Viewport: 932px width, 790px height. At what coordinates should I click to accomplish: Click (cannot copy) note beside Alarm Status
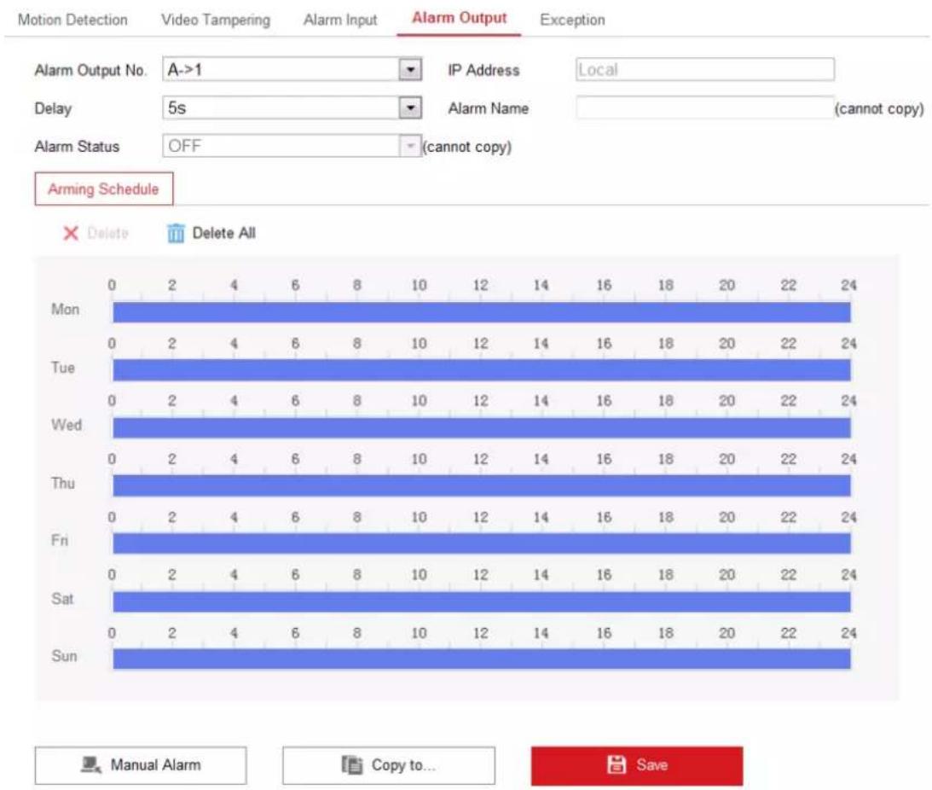pyautogui.click(x=467, y=147)
